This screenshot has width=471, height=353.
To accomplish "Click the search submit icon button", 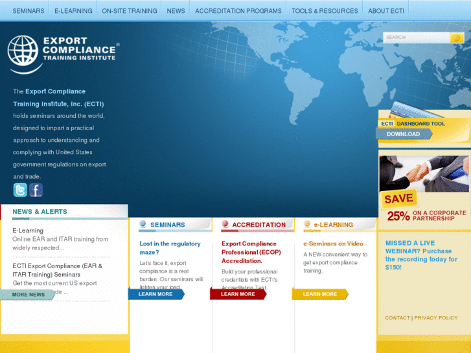I will point(457,38).
